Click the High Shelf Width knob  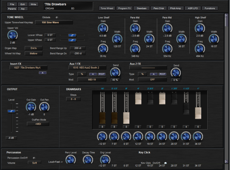[x=214, y=38]
